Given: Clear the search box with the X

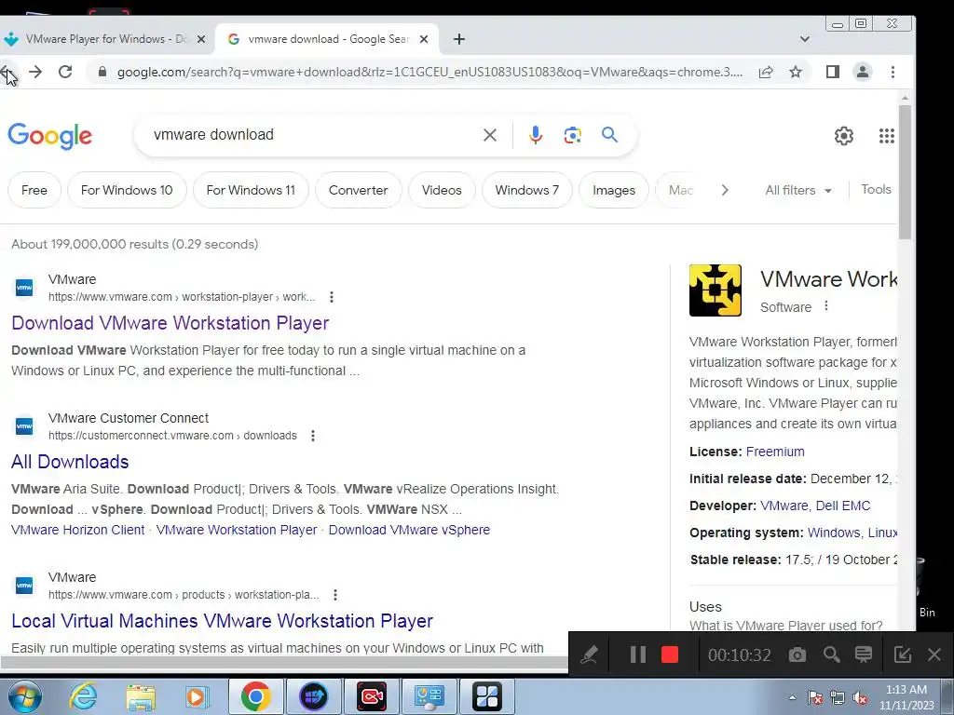Looking at the screenshot, I should (490, 135).
